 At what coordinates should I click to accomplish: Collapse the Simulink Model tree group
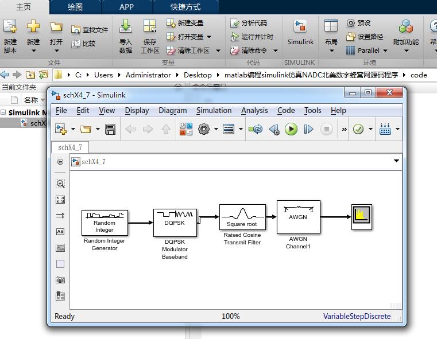[x=3, y=112]
